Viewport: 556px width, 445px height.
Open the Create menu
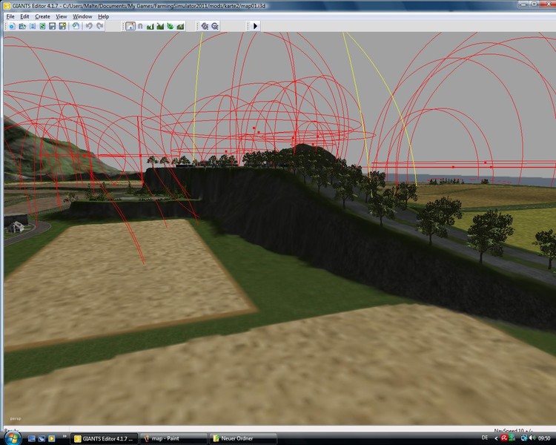pos(42,16)
